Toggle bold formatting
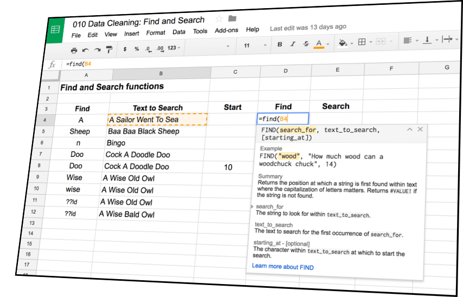 pyautogui.click(x=280, y=44)
